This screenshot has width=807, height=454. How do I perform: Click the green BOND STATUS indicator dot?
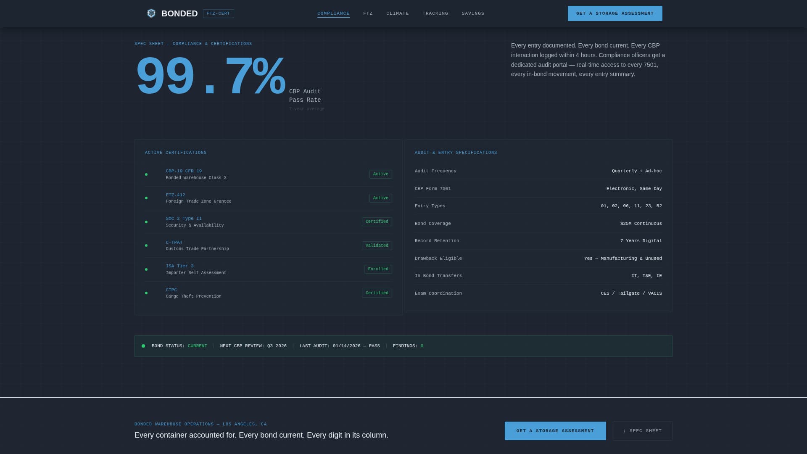click(x=143, y=346)
